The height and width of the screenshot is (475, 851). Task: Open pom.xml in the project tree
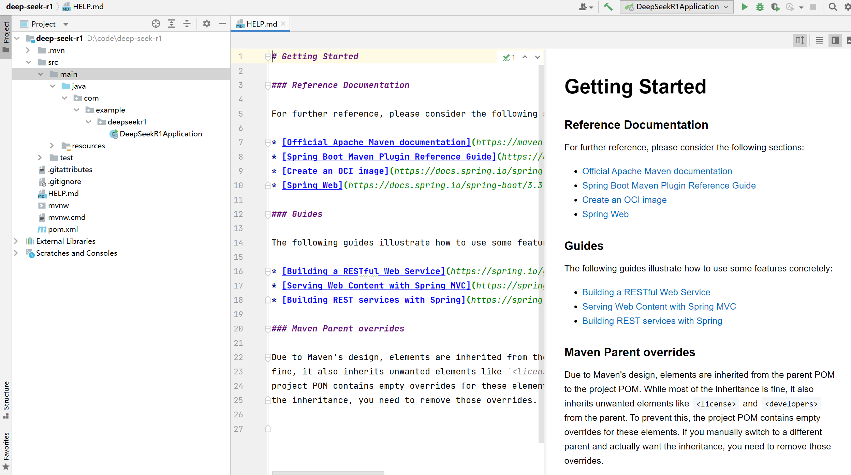63,229
